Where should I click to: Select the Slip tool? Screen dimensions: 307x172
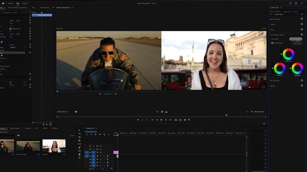coord(79,144)
